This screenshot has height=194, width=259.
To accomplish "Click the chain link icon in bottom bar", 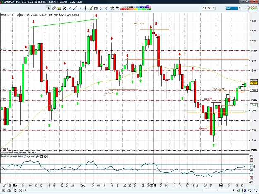I will tap(15, 191).
